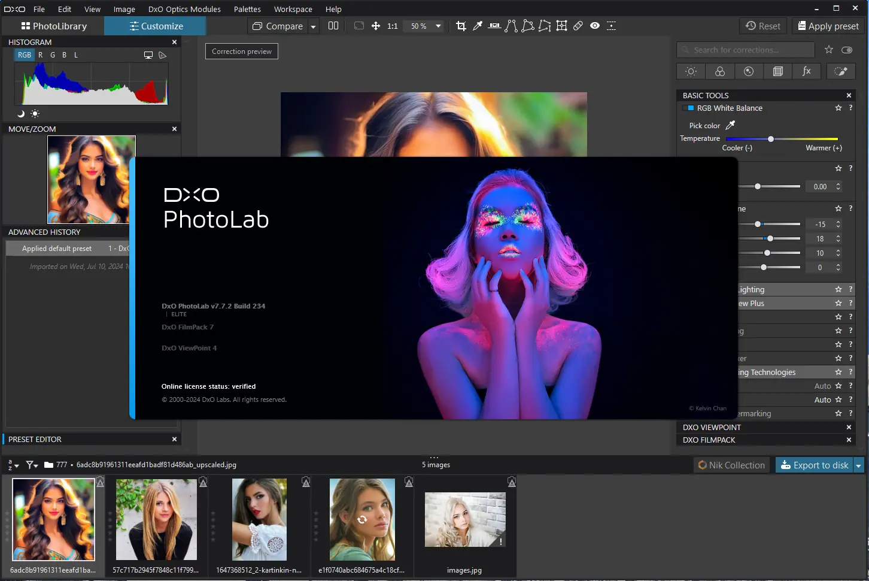Adjust the Temperature slider handle

click(x=771, y=139)
